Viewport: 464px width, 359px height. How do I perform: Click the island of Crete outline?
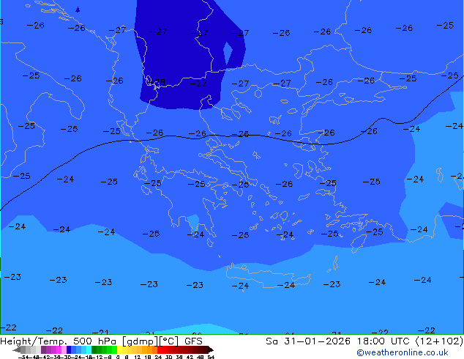[x=269, y=275]
